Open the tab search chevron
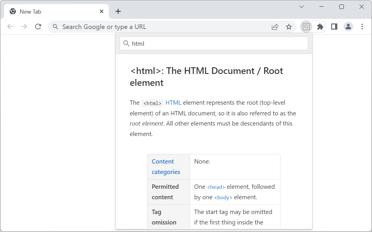The height and width of the screenshot is (232, 372). point(301,6)
